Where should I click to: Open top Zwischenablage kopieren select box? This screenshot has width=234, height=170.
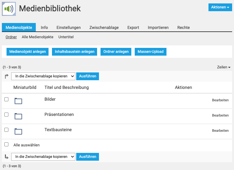(x=43, y=76)
